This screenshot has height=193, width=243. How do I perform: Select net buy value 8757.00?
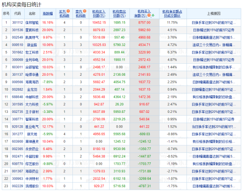(144, 23)
